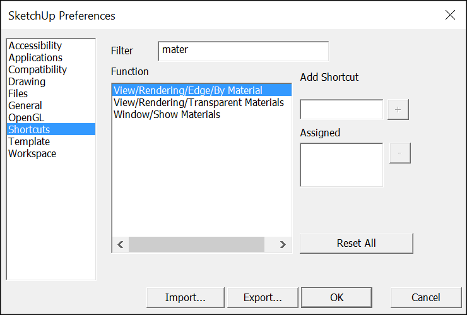
Task: Click the Add Shortcut input box
Action: click(x=341, y=109)
